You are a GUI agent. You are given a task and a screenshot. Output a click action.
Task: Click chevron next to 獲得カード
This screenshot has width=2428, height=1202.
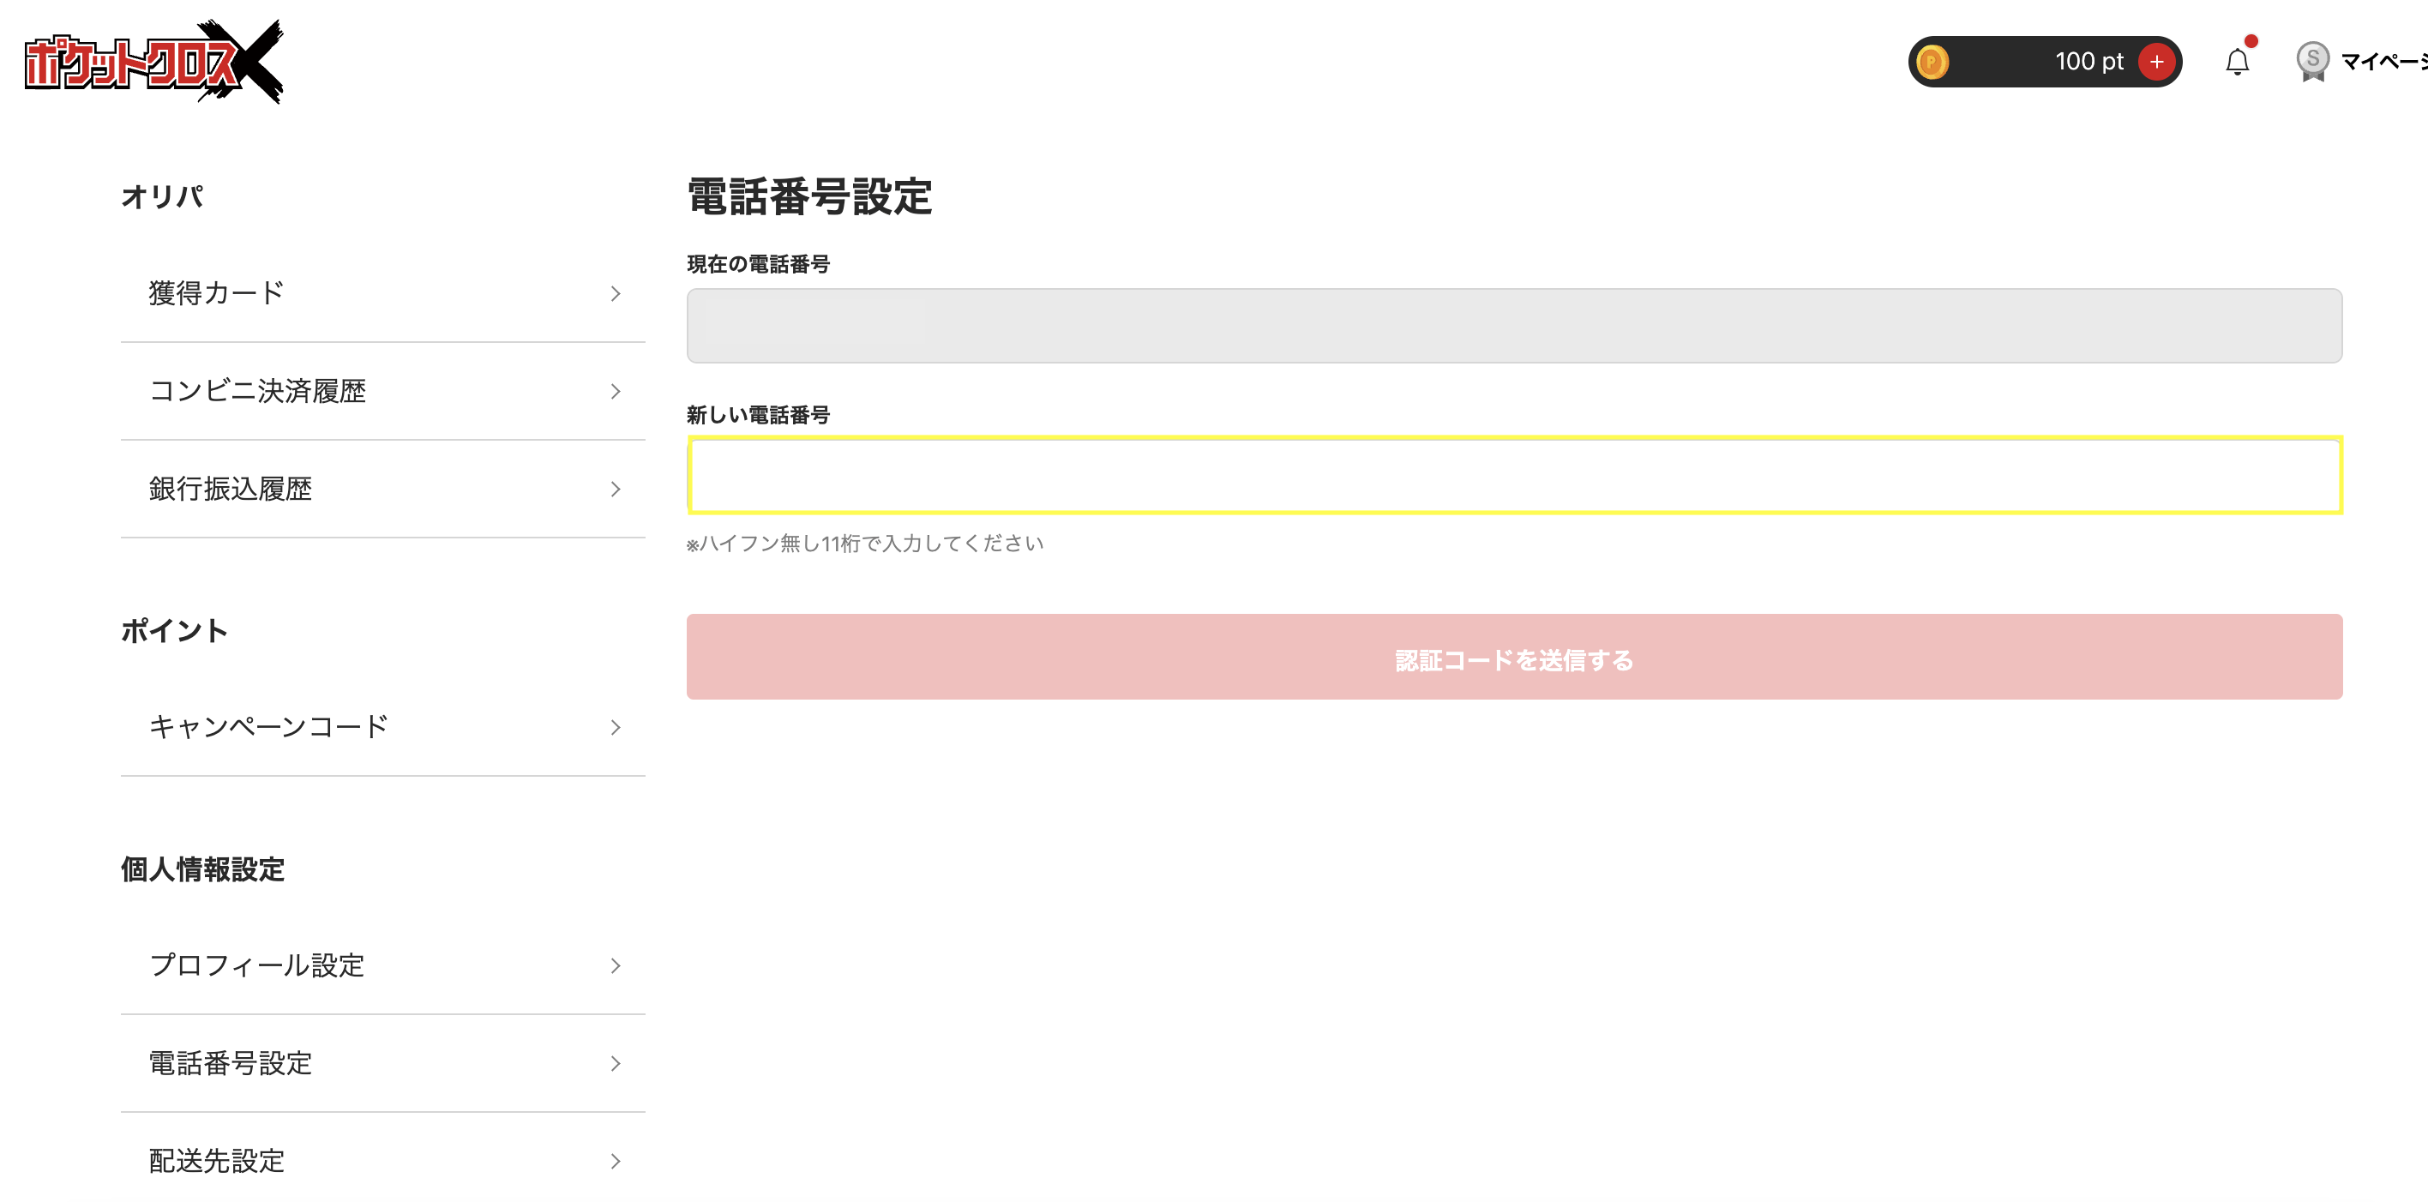click(616, 294)
